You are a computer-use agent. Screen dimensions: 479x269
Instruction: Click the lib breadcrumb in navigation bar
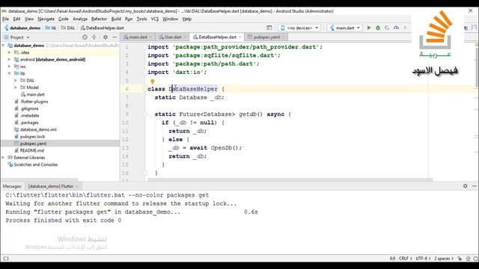point(51,28)
